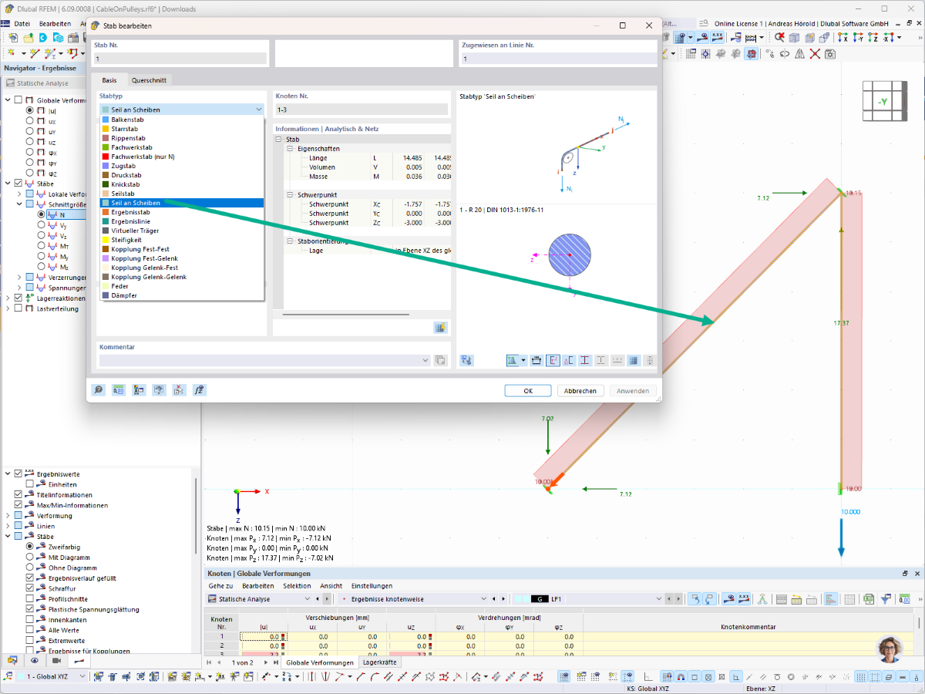Click the -Y view cube in workspace

click(883, 99)
